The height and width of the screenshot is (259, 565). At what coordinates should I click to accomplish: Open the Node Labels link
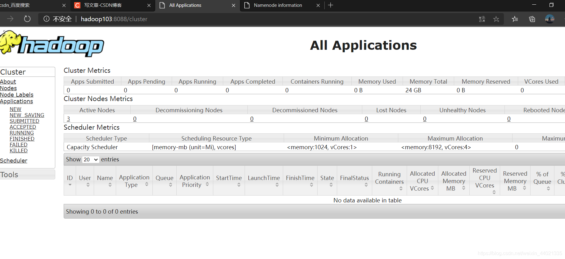tap(16, 95)
